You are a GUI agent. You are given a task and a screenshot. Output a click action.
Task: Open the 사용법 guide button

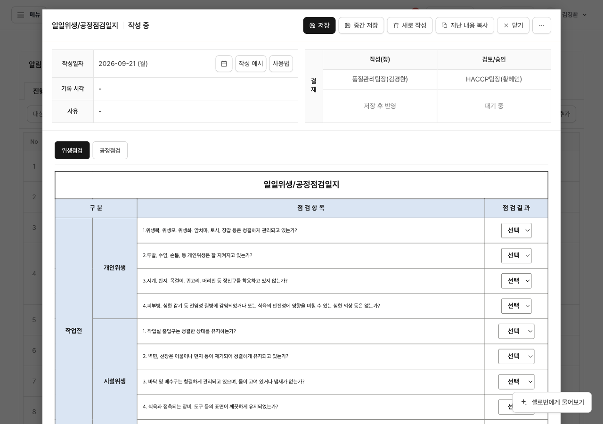click(x=281, y=64)
